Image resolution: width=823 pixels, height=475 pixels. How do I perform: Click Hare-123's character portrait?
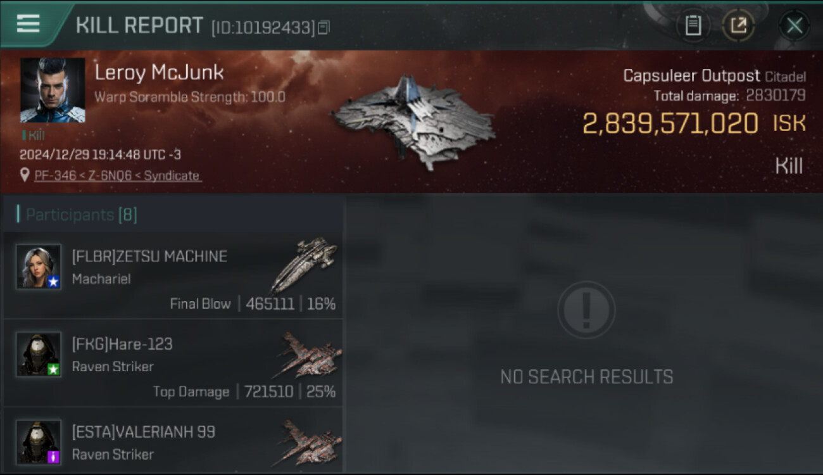pyautogui.click(x=39, y=354)
